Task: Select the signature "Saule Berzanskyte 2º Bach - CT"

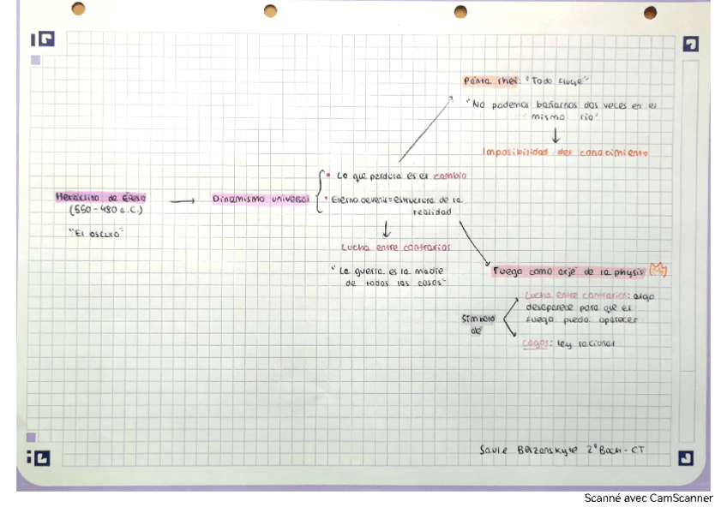Action: tap(562, 450)
